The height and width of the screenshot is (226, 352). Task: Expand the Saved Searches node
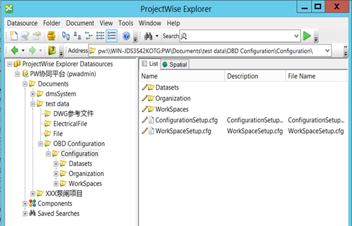pyautogui.click(x=25, y=214)
